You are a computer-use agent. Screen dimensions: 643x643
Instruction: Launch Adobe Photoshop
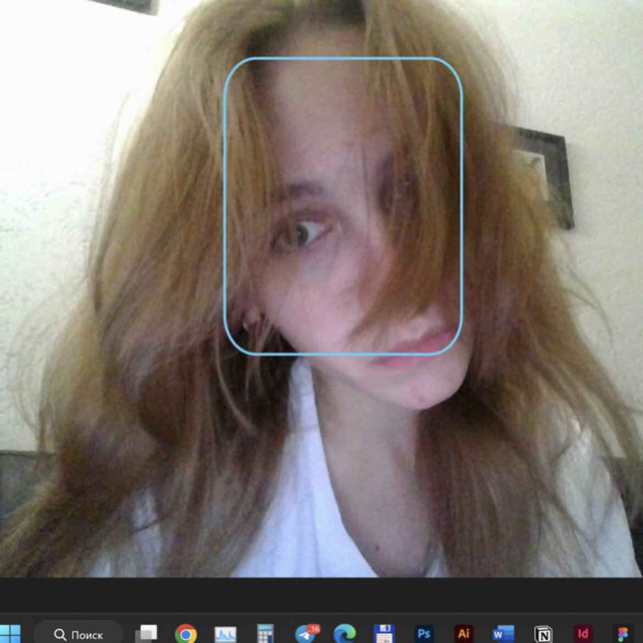point(424,634)
